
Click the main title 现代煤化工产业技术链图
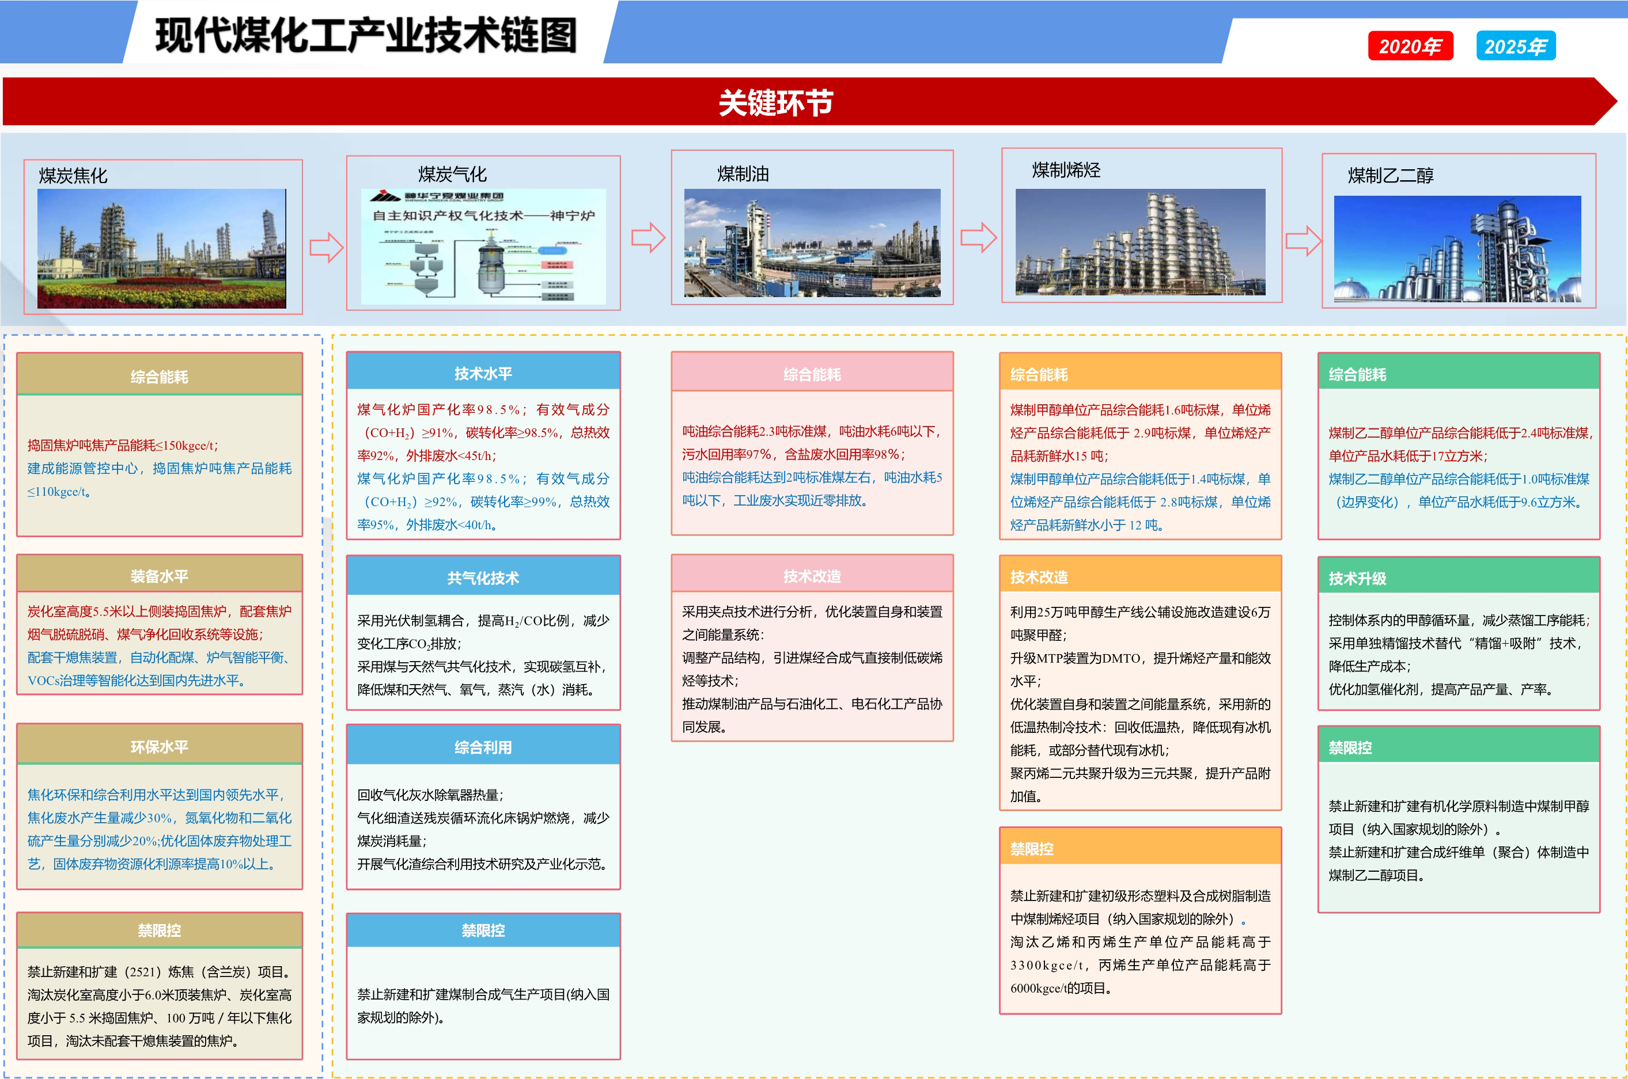366,36
